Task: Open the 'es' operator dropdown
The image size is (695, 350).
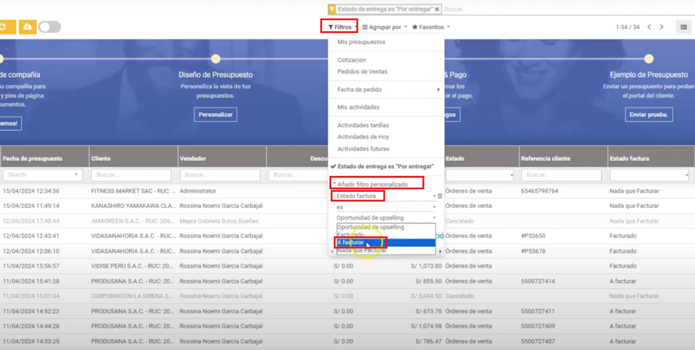Action: 386,207
